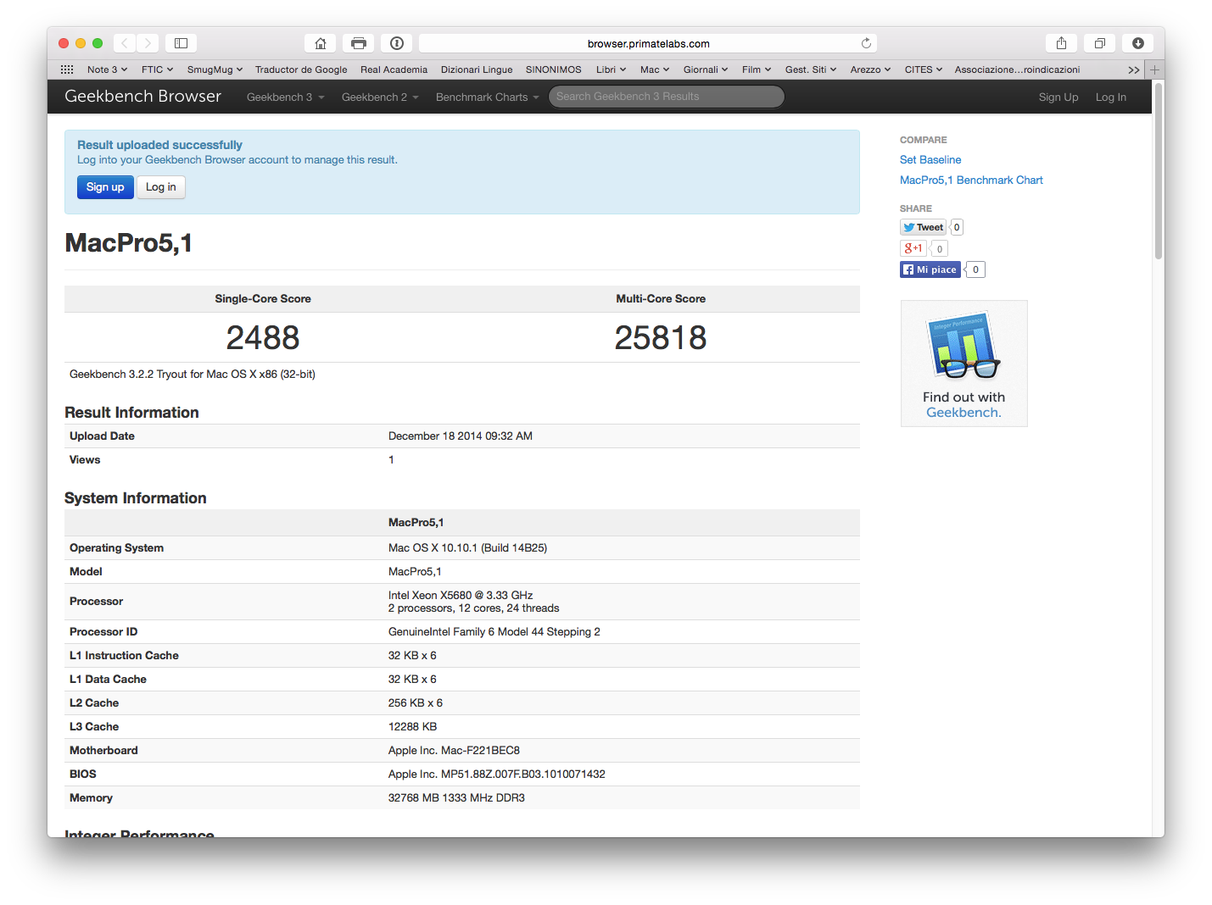The height and width of the screenshot is (905, 1212).
Task: Click the Log in button in the alert
Action: 161,187
